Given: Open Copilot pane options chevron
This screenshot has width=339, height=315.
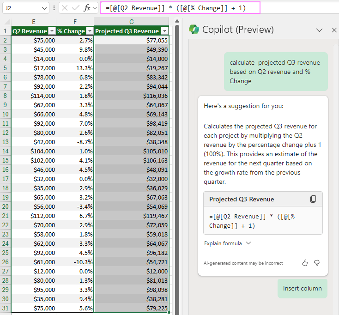Looking at the screenshot, I should [319, 30].
